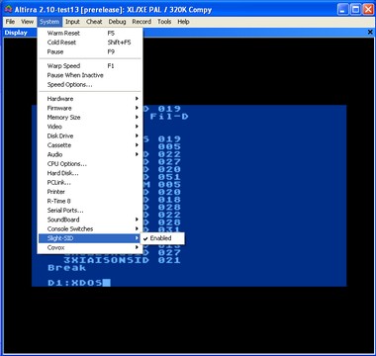Screen dimensions: 376x356
Task: Open CPU Options dialog
Action: [x=90, y=164]
